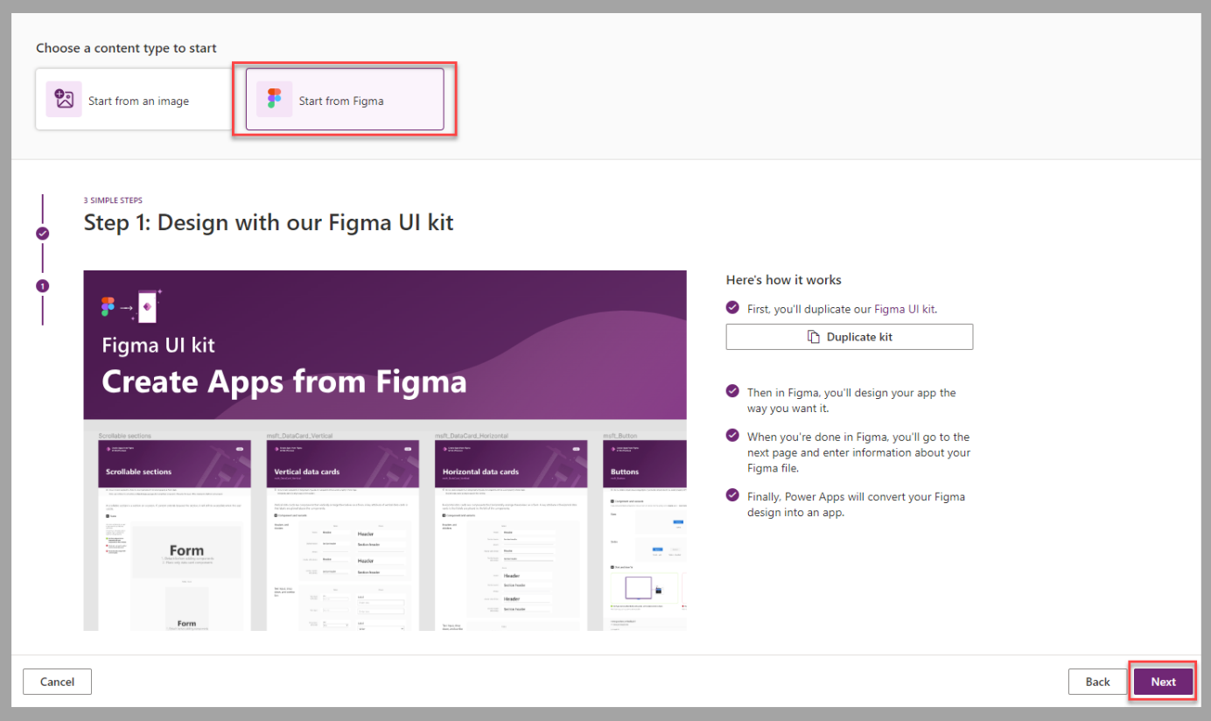Click the Horizontal data cards preview card
The height and width of the screenshot is (721, 1211).
tap(511, 535)
